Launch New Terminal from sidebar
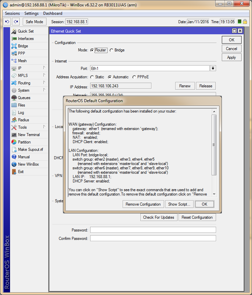 coord(28,135)
